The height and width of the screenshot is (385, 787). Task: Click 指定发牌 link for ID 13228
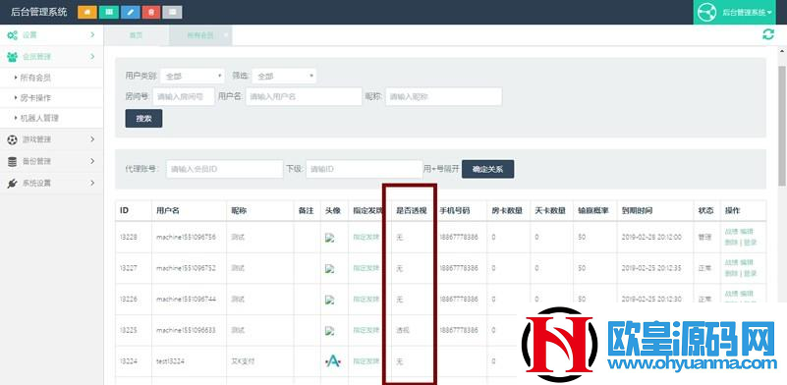coord(365,237)
